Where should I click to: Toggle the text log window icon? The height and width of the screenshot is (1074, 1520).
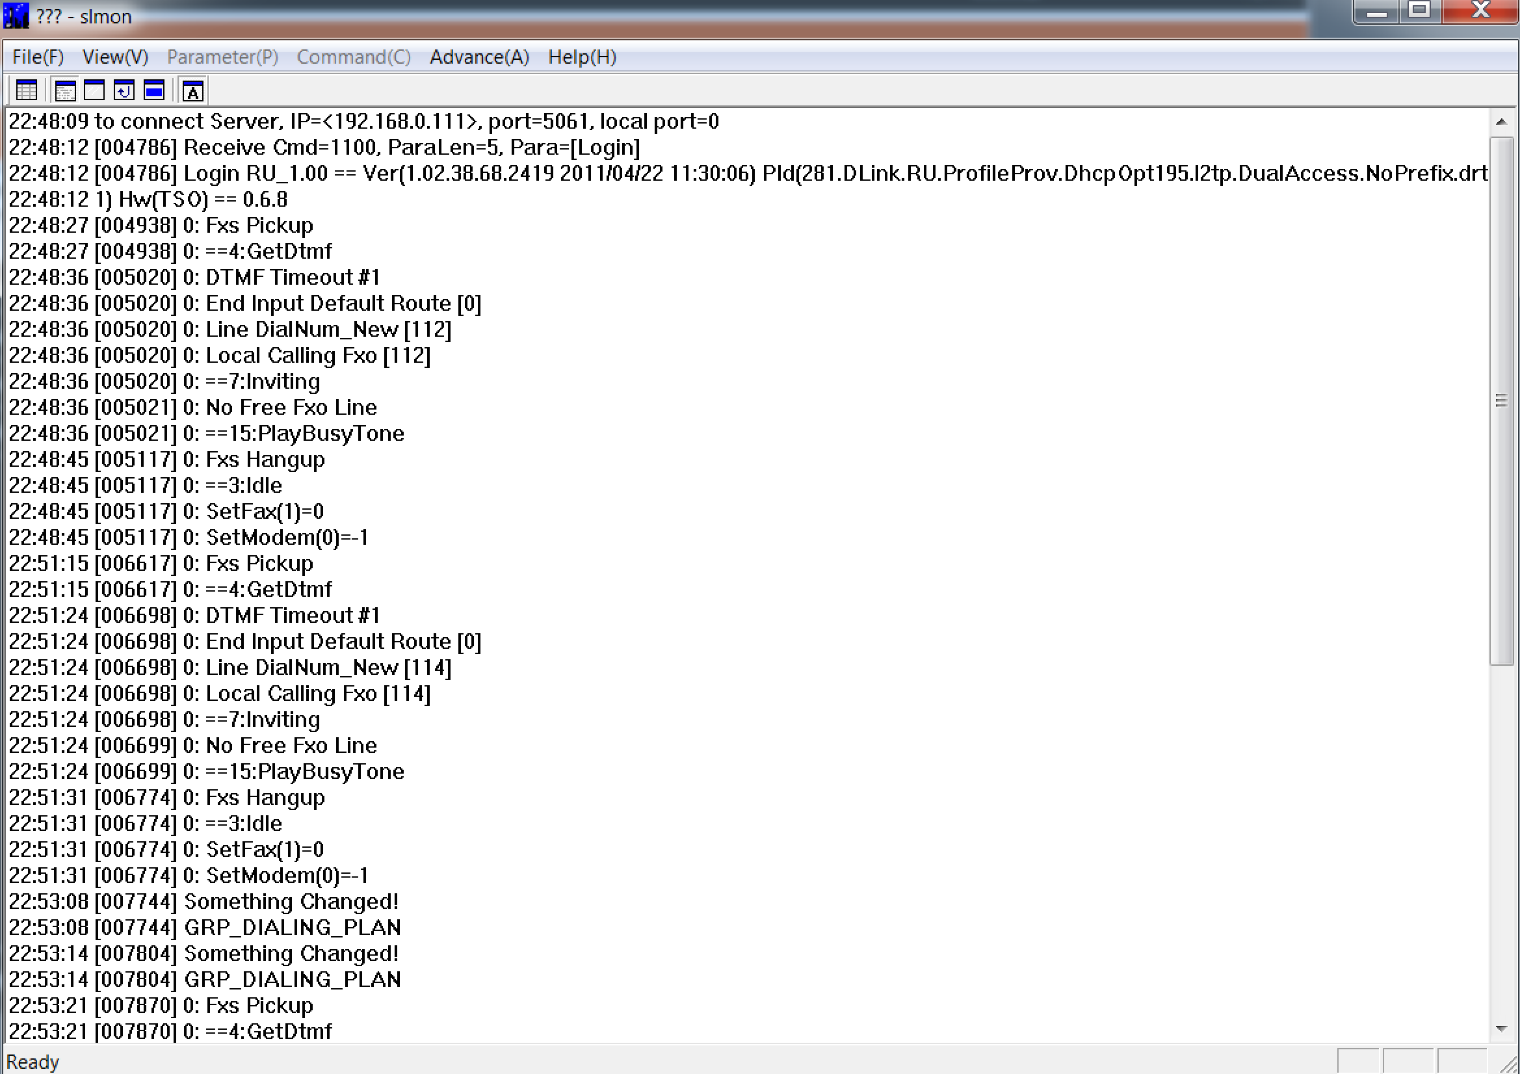65,91
